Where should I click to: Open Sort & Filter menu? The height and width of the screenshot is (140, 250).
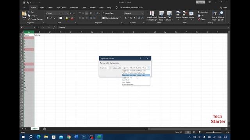[x=214, y=16]
